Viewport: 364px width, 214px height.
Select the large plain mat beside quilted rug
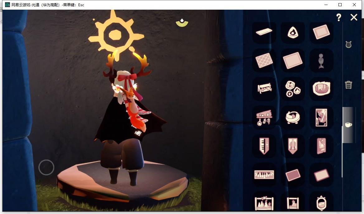[293, 61]
